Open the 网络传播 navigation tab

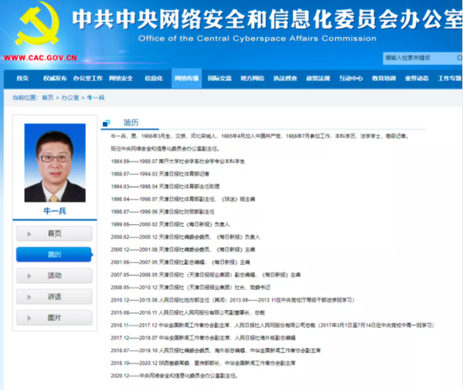pos(187,78)
